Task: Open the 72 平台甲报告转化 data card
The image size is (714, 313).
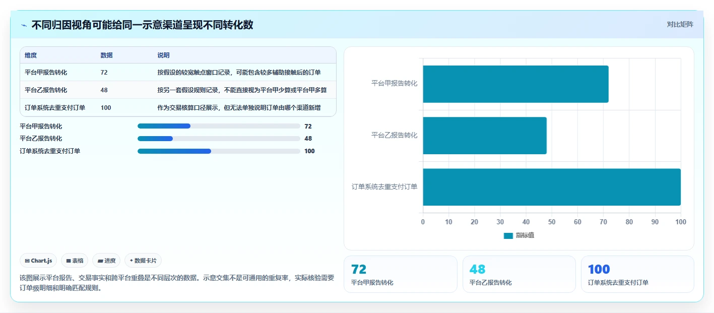Action: click(x=401, y=274)
